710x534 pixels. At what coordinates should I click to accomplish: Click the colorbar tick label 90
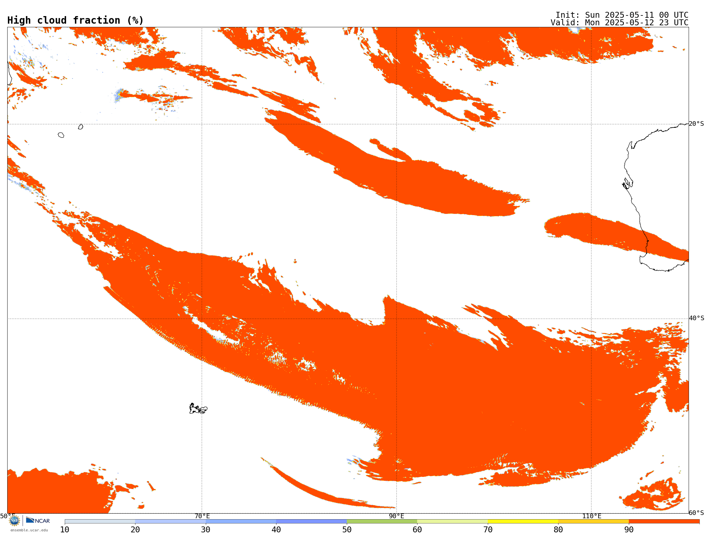tap(629, 529)
